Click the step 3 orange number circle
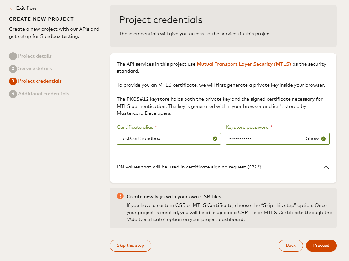 click(13, 81)
